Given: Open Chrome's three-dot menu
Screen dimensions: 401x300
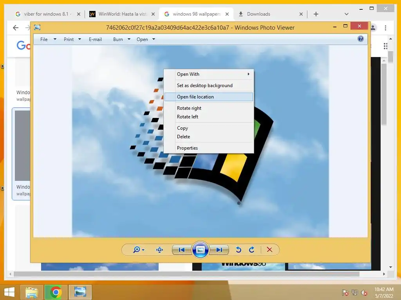Looking at the screenshot, I should [385, 28].
